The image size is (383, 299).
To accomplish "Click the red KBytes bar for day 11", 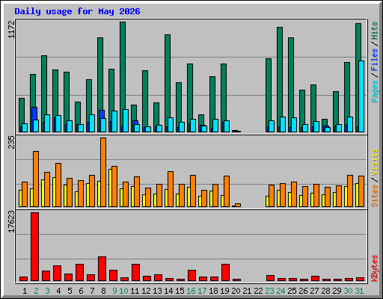I will tap(136, 272).
